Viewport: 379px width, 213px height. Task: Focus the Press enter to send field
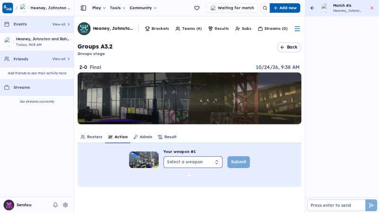click(336, 205)
